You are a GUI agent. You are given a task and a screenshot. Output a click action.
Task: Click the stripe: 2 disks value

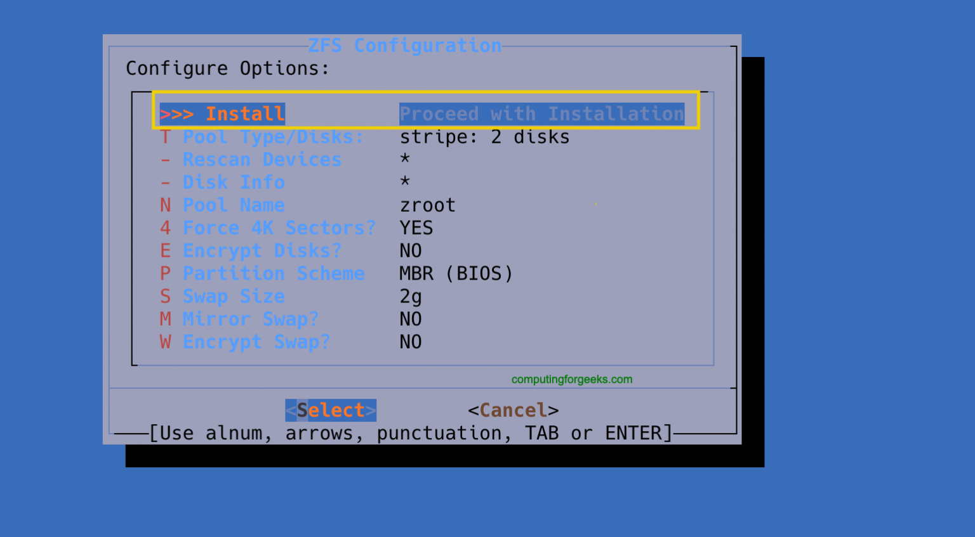[x=484, y=136]
